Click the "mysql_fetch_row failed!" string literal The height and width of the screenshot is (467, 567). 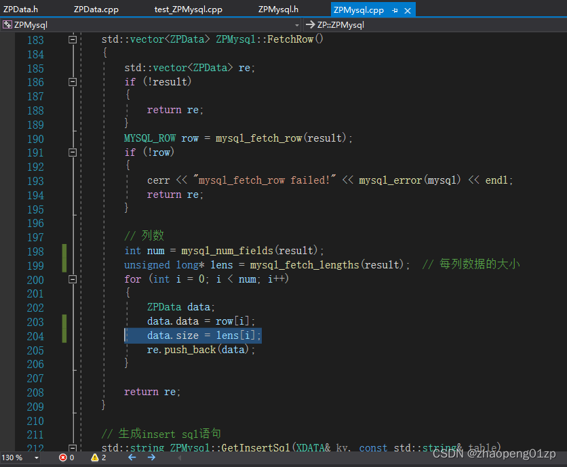pyautogui.click(x=265, y=180)
